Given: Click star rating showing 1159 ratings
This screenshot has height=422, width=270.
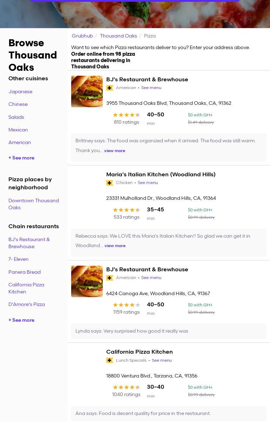Looking at the screenshot, I should 126,305.
